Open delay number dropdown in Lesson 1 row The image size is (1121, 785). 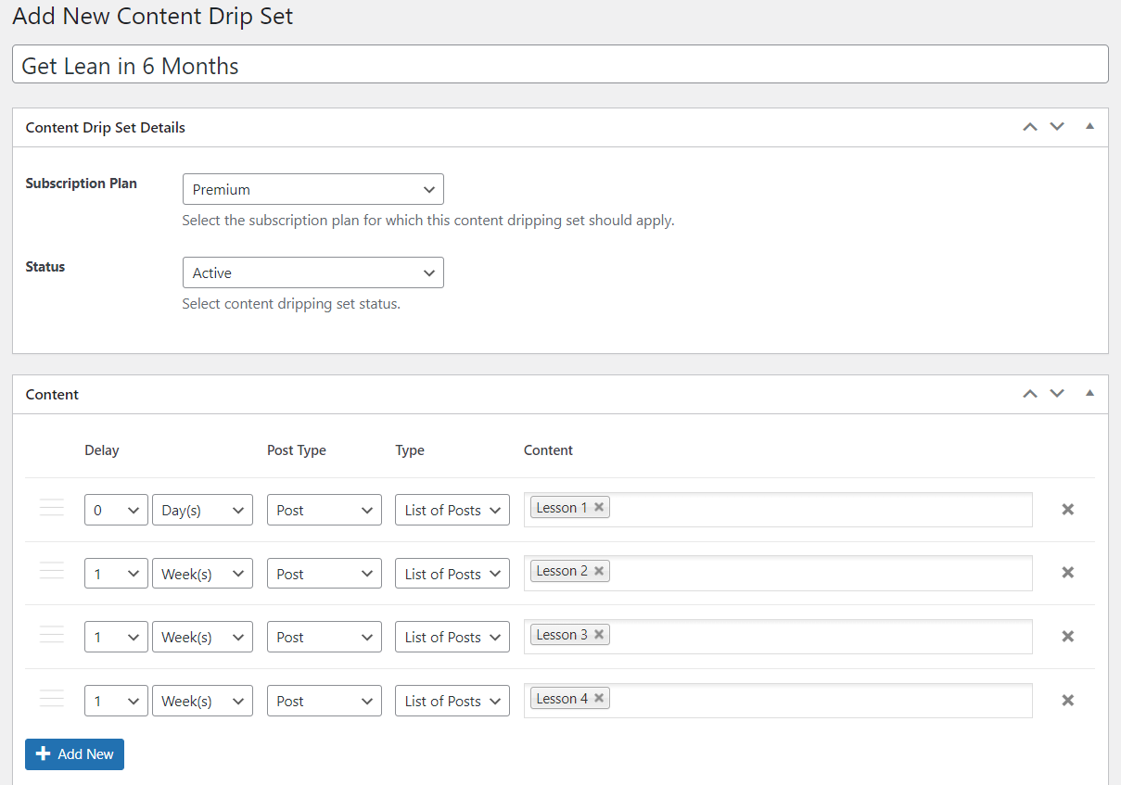point(116,510)
